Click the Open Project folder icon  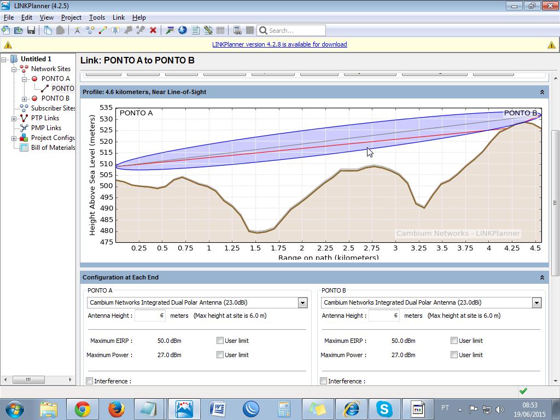18,30
